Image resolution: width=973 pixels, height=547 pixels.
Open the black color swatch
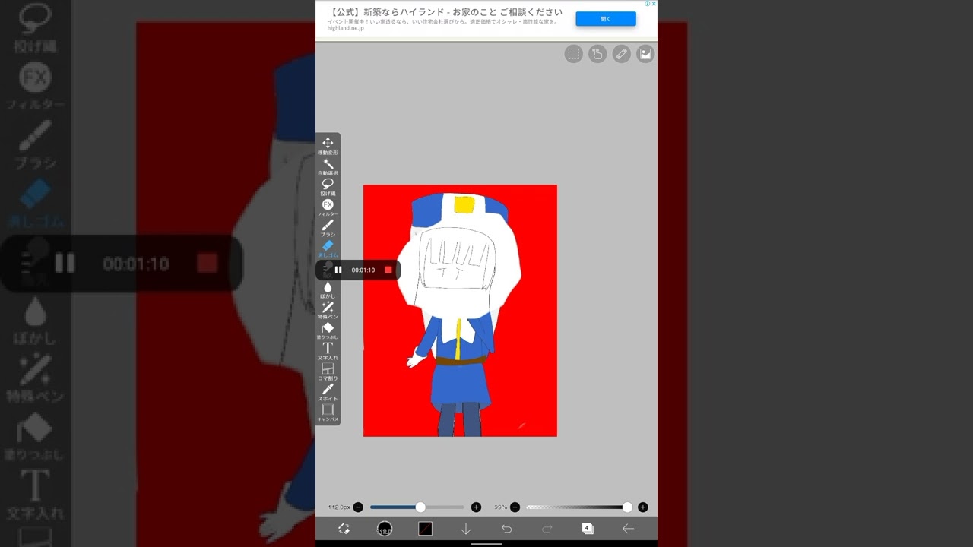425,529
